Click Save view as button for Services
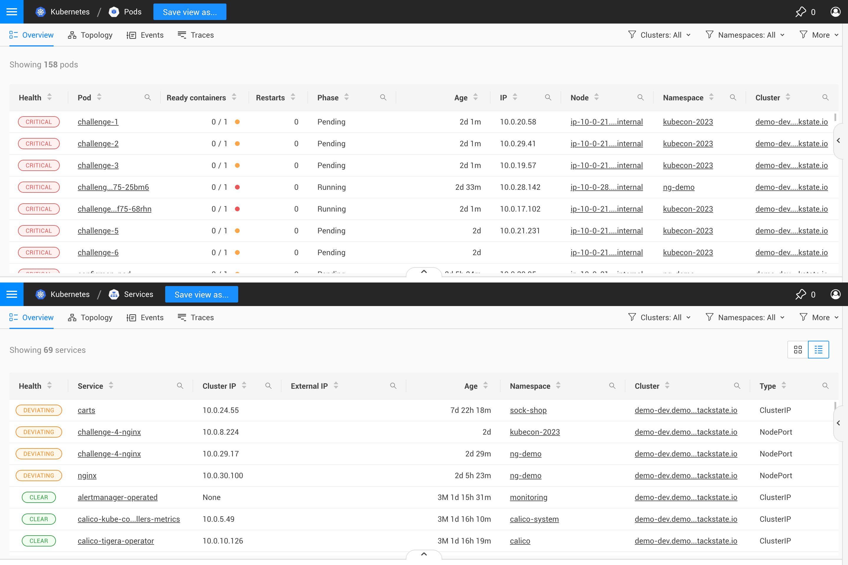848x565 pixels. point(201,294)
